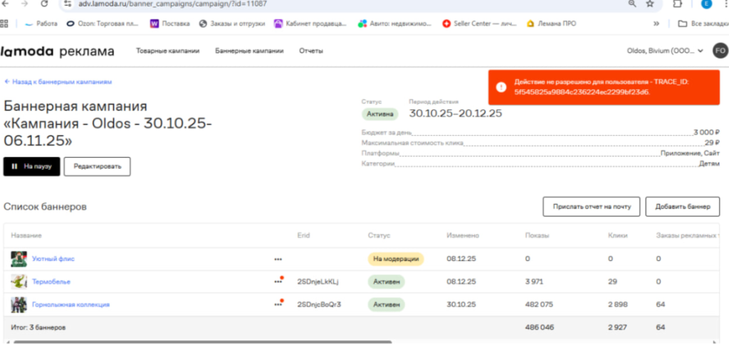Click the zoom magnifier icon in address bar
Screen dimensions: 729x345
click(632, 4)
